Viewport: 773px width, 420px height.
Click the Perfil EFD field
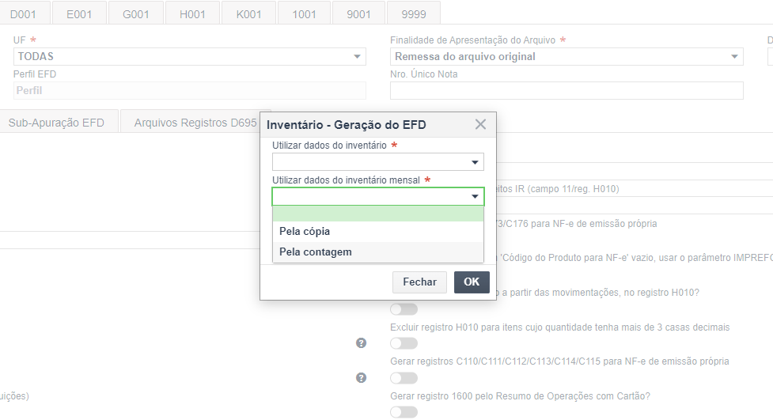190,91
